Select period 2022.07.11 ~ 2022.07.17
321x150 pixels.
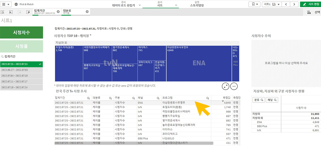[22, 82]
